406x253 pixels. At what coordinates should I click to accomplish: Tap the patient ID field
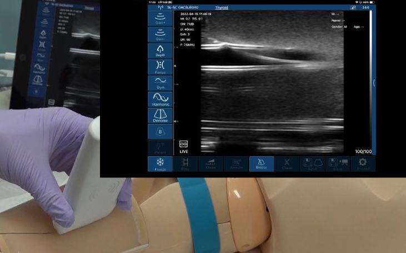click(x=335, y=14)
